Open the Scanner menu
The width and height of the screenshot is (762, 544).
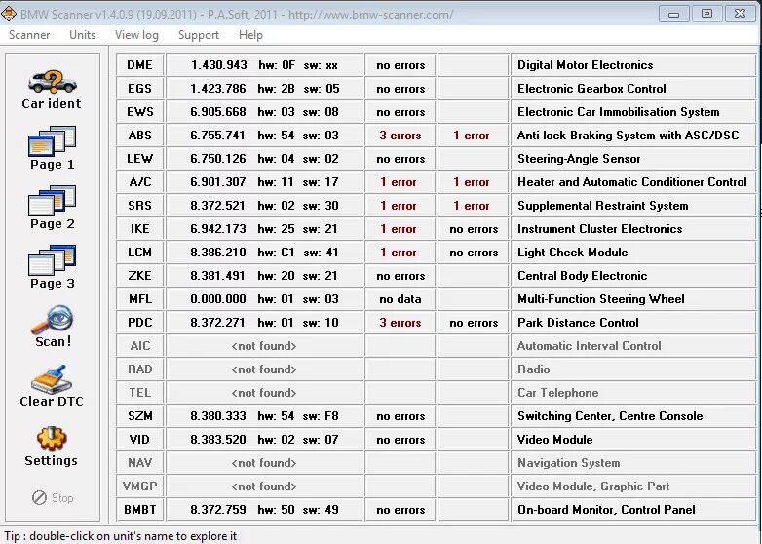(29, 35)
